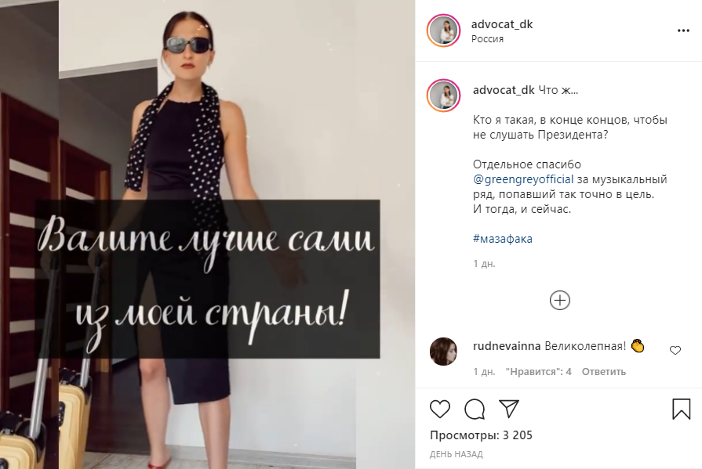Save post with bookmark icon
The width and height of the screenshot is (702, 469).
(682, 409)
